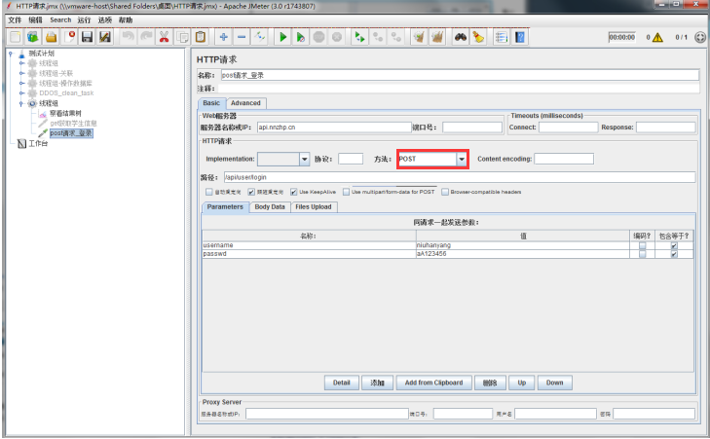Click the Reset Search brush icon
The image size is (710, 439).
coord(478,37)
